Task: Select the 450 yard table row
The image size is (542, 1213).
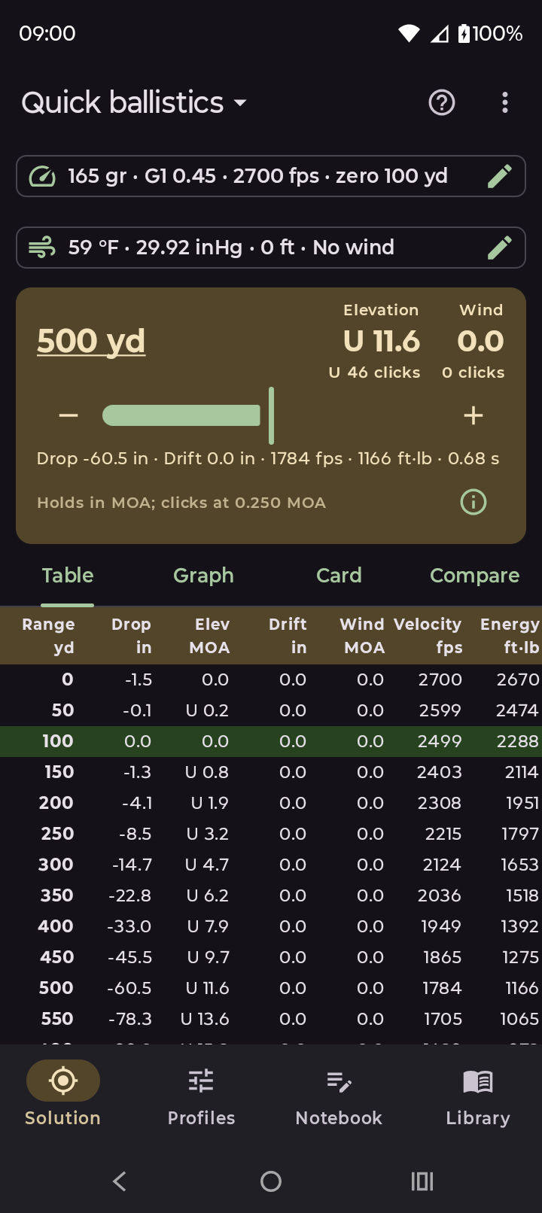Action: click(x=271, y=957)
